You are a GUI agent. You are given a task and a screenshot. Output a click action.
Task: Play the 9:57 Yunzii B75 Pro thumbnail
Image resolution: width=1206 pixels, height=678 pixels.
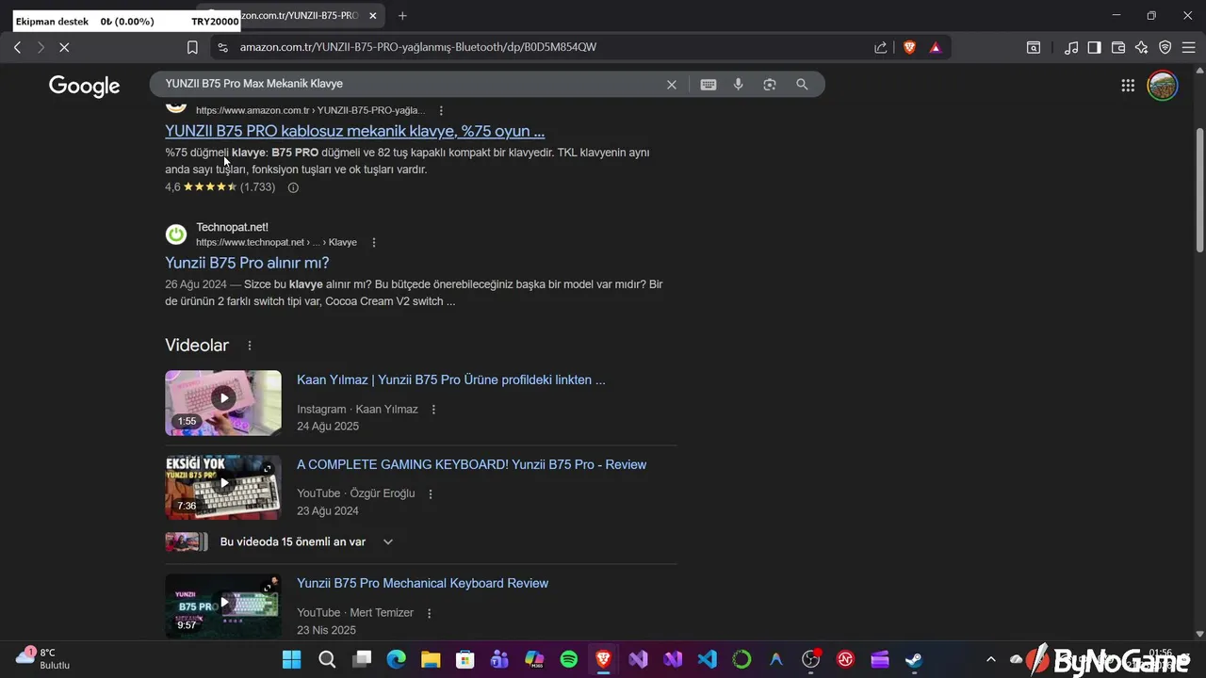click(223, 605)
